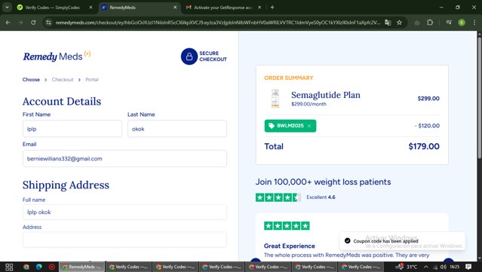Close the Verify Codes — SimplyCodes tab
Viewport: 482px width, 272px height.
(x=91, y=8)
